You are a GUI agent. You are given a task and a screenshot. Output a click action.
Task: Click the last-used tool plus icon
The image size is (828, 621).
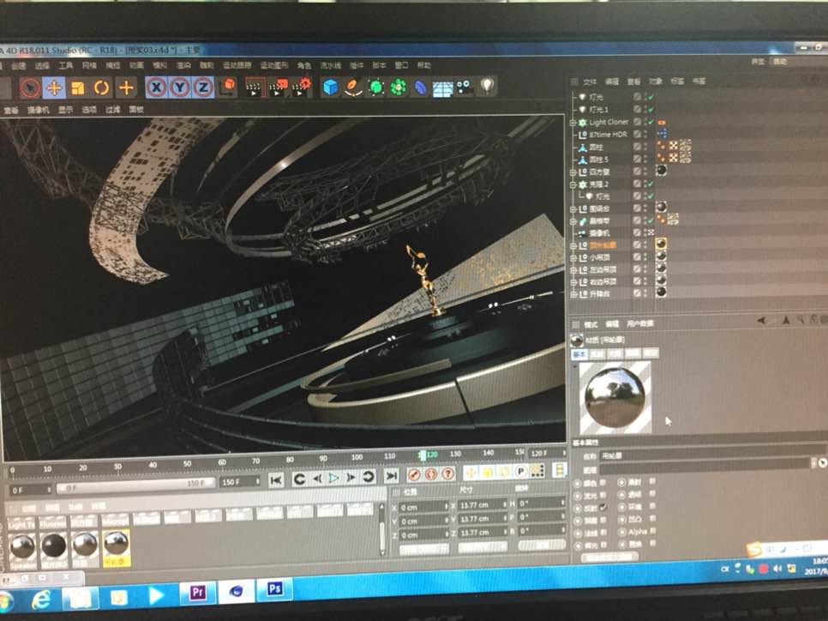[126, 87]
